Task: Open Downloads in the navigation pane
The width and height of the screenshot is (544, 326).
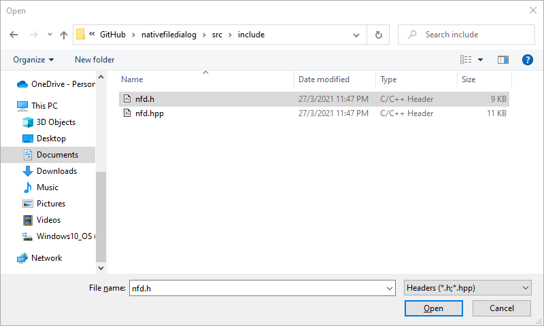Action: pyautogui.click(x=56, y=171)
